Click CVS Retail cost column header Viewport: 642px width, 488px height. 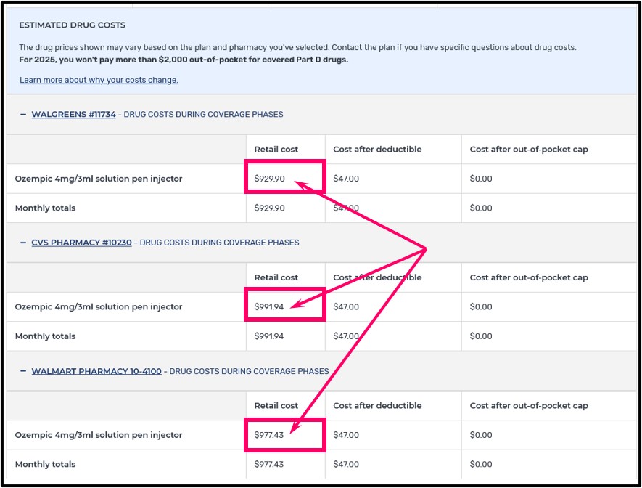point(276,277)
